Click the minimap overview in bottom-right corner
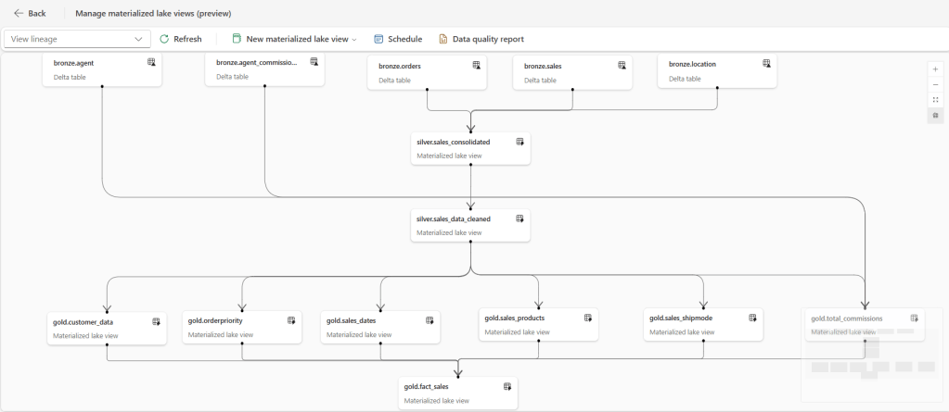The height and width of the screenshot is (412, 949). tap(872, 366)
